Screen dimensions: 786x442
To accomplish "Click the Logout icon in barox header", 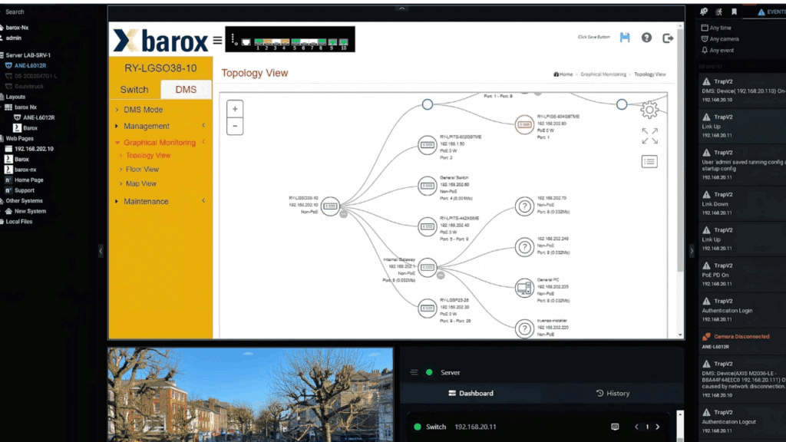I will coord(667,38).
